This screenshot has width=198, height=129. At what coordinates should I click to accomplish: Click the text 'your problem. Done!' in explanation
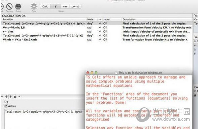(x=106, y=103)
